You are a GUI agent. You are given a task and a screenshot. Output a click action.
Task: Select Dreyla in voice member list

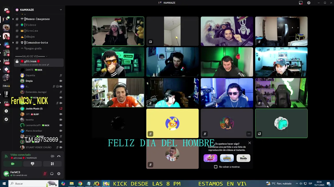click(x=41, y=81)
